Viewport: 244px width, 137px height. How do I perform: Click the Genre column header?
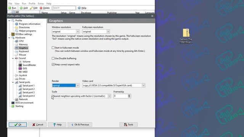coord(72,13)
